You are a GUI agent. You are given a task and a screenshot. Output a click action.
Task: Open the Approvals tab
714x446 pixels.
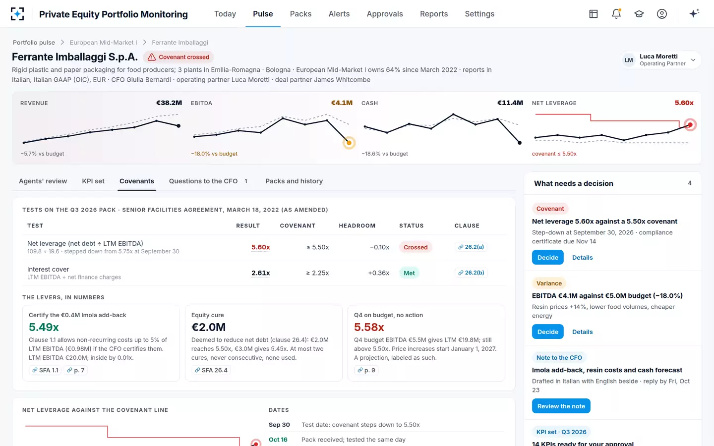point(385,14)
